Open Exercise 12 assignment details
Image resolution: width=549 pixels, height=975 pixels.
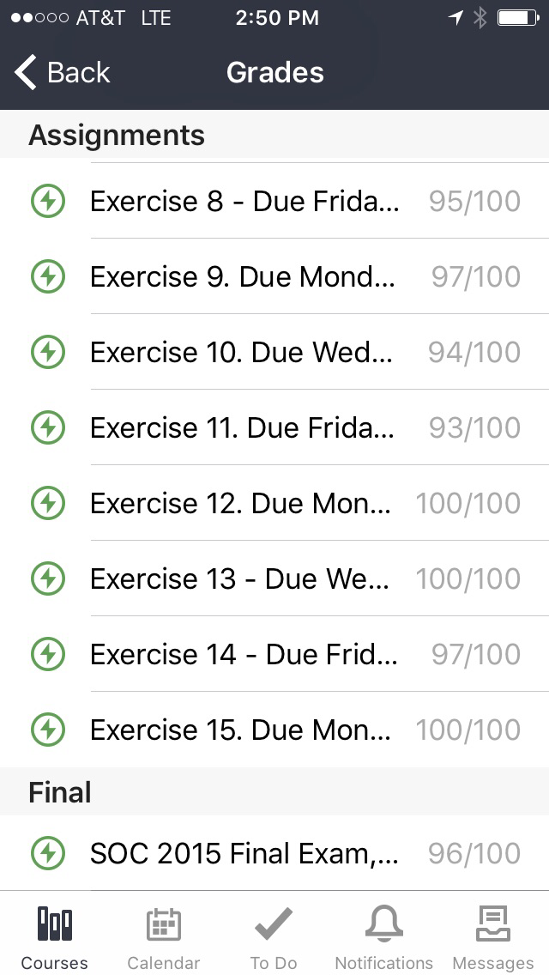(240, 504)
